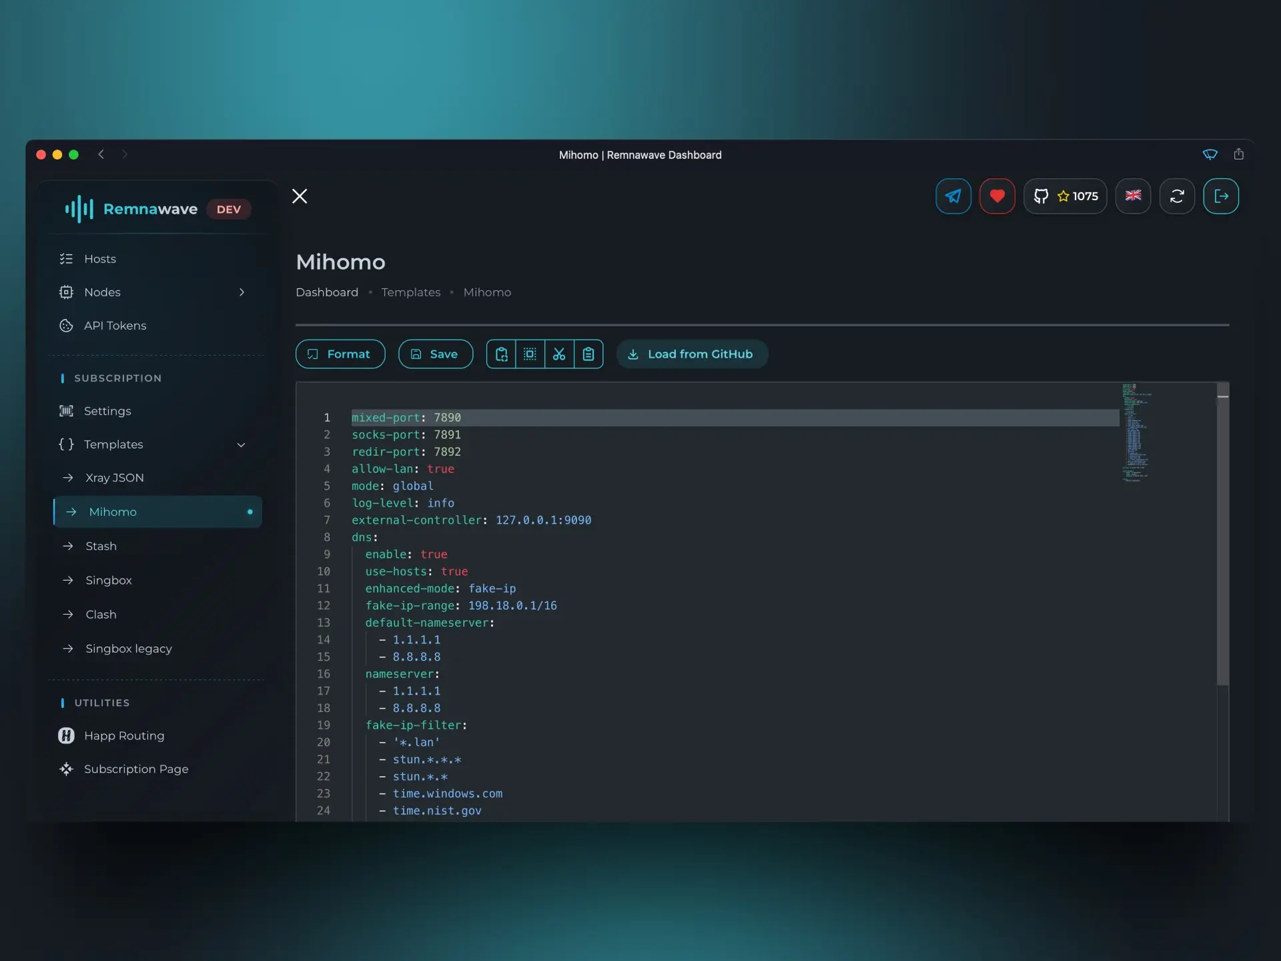Open Happ Routing utility
Image resolution: width=1281 pixels, height=961 pixels.
tap(123, 736)
